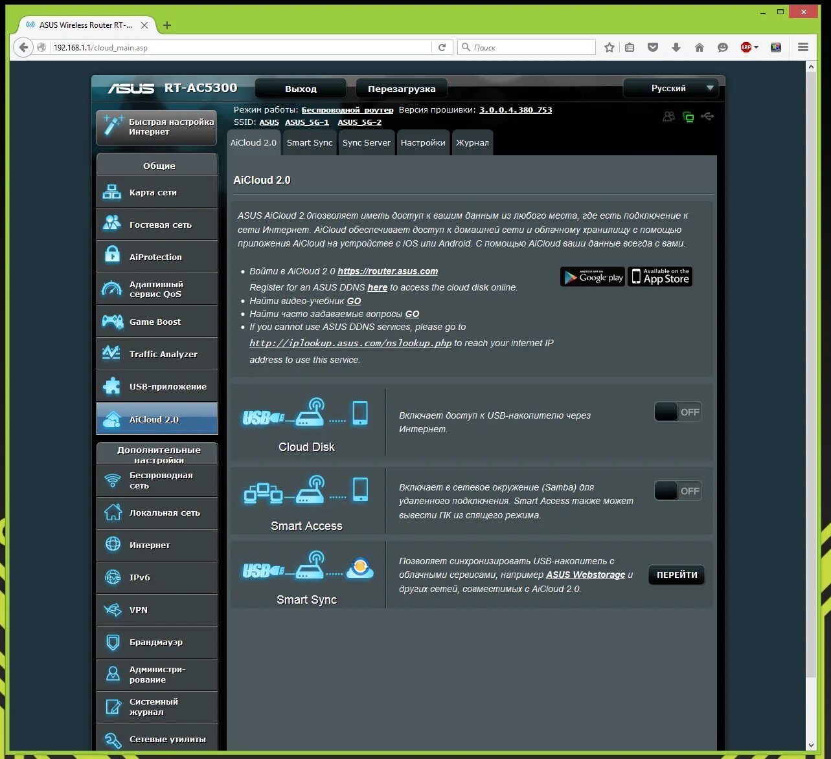This screenshot has height=759, width=831.
Task: Open a new browser tab
Action: tap(167, 25)
